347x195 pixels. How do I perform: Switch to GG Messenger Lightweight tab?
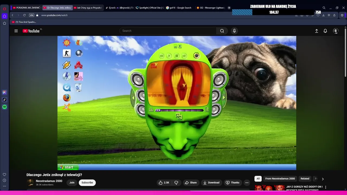coord(211,8)
